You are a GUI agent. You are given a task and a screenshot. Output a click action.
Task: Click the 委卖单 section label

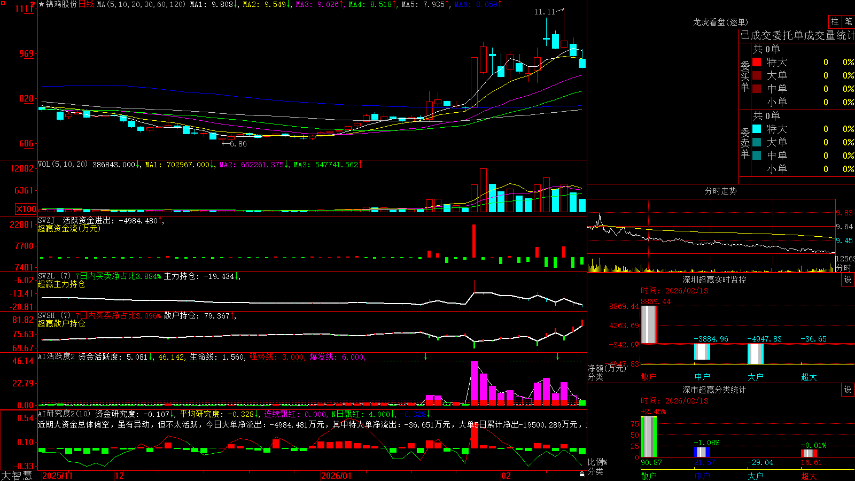(x=745, y=143)
